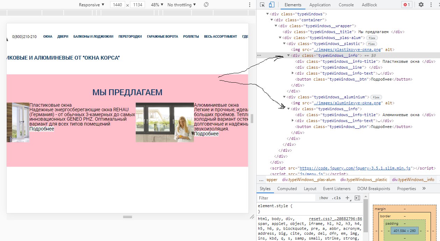Collapse the typeWindows__aluminium node
440x241 pixels.
pyautogui.click(x=284, y=97)
